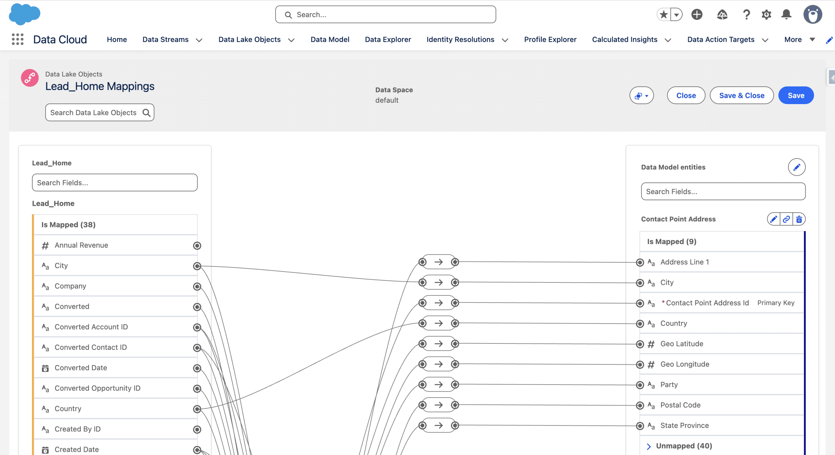This screenshot has height=455, width=835.
Task: Go to the Data Model tab
Action: click(330, 39)
